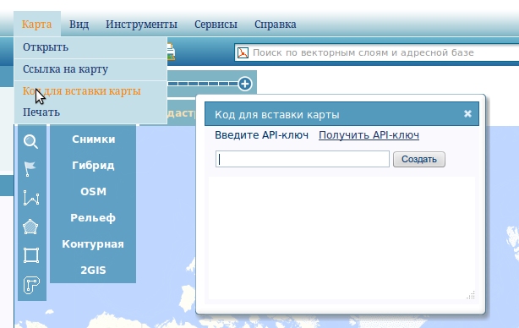This screenshot has width=519, height=328.
Task: Choose the polyline drawing tool
Action: 31,198
